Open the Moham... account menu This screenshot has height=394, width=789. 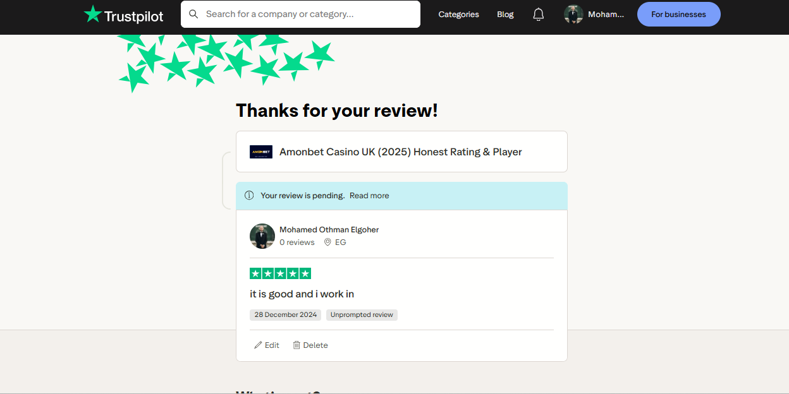[x=606, y=14]
